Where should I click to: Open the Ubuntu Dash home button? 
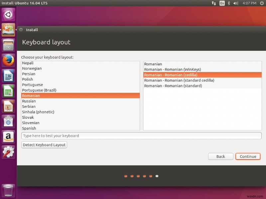(8, 14)
